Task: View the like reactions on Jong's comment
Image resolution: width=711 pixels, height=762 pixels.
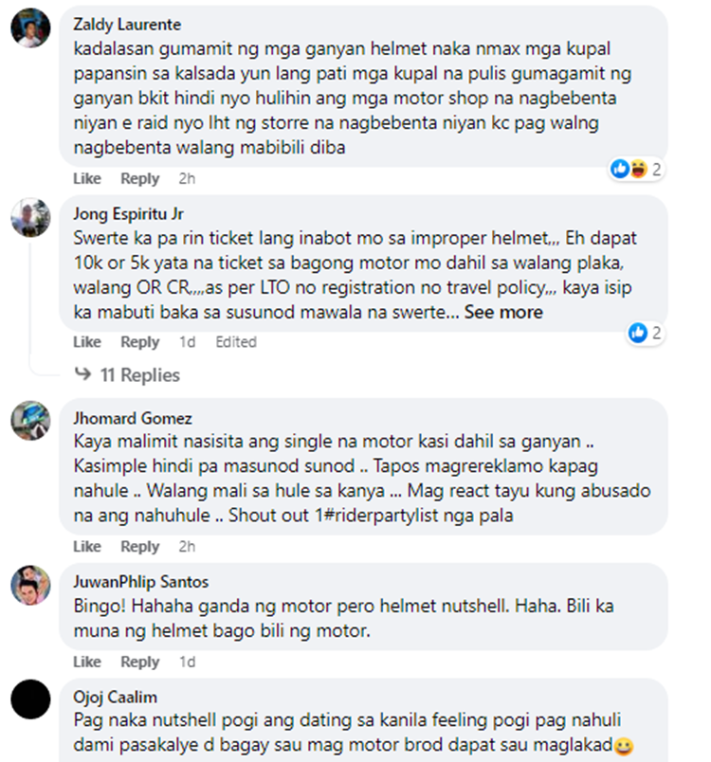Action: click(x=646, y=333)
